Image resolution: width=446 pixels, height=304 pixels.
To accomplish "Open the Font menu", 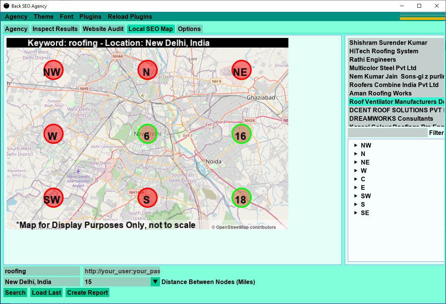I will [67, 16].
